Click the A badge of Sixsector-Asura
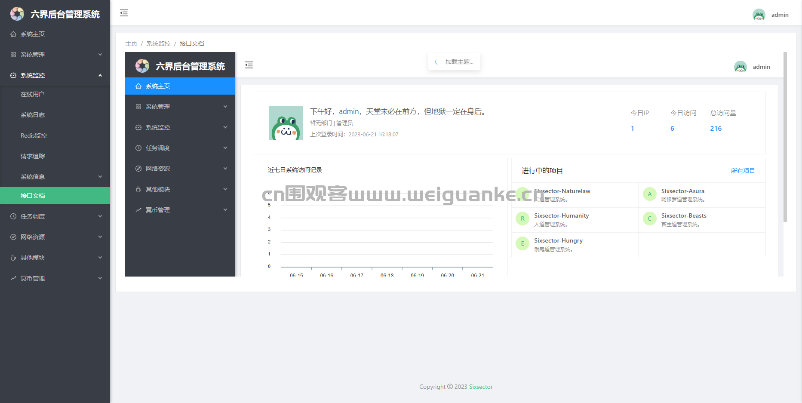The image size is (802, 403). pyautogui.click(x=650, y=194)
